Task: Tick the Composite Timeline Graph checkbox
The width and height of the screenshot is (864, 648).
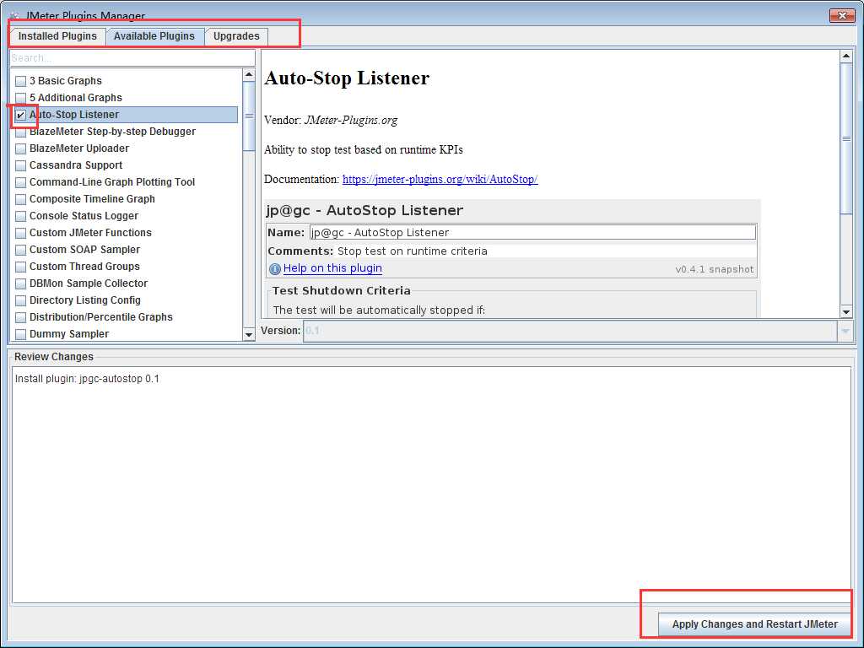Action: tap(21, 199)
